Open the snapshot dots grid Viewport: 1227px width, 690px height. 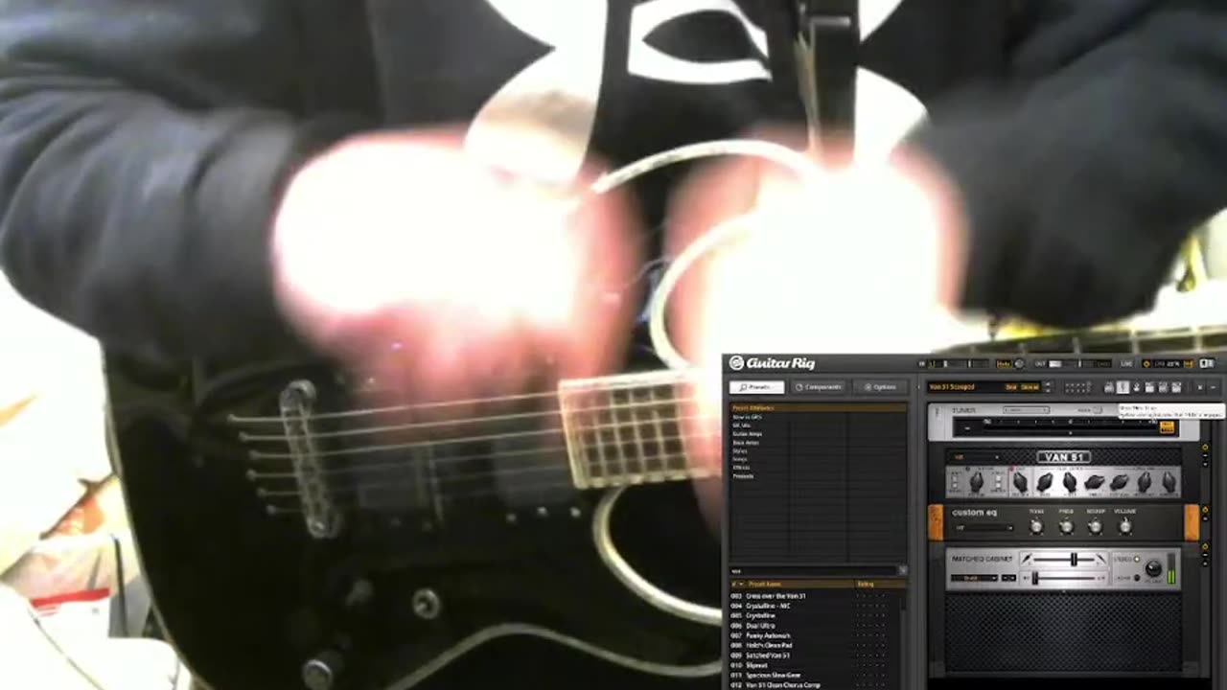tap(1077, 387)
